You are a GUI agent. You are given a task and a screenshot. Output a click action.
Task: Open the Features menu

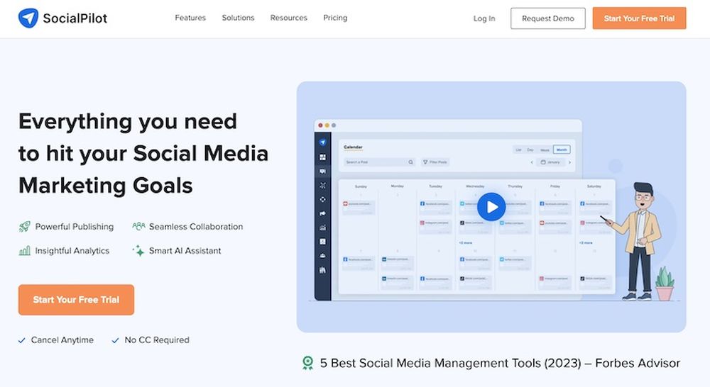point(190,18)
